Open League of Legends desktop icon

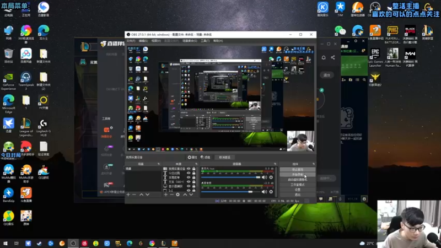point(26,127)
